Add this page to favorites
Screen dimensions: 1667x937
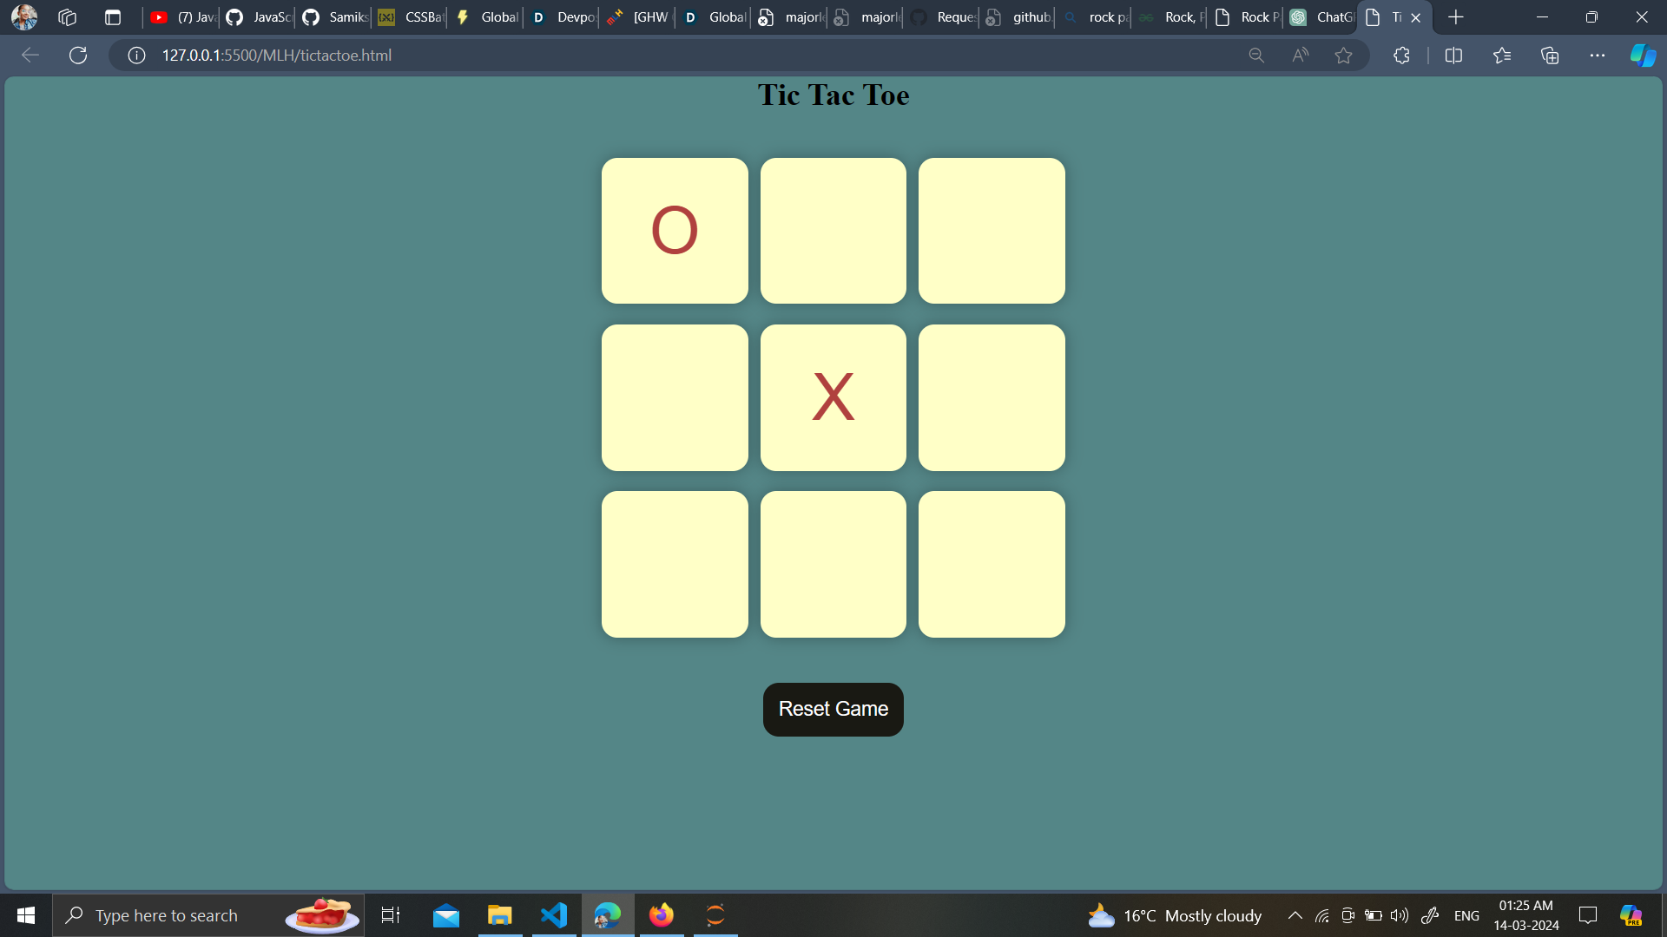pos(1343,55)
